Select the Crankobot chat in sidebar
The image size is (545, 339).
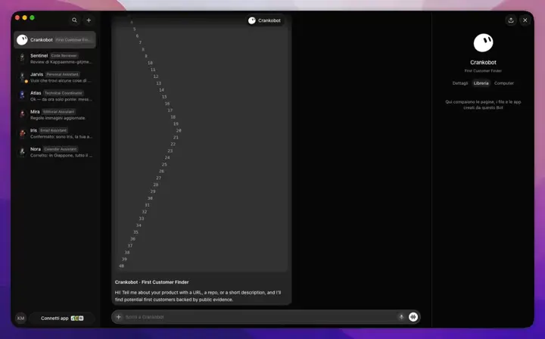click(55, 39)
